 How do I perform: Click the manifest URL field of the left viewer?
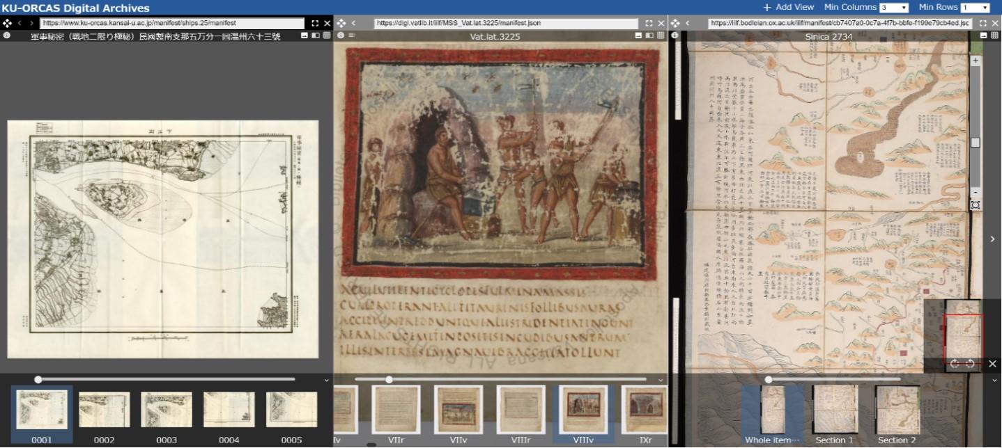(x=172, y=23)
